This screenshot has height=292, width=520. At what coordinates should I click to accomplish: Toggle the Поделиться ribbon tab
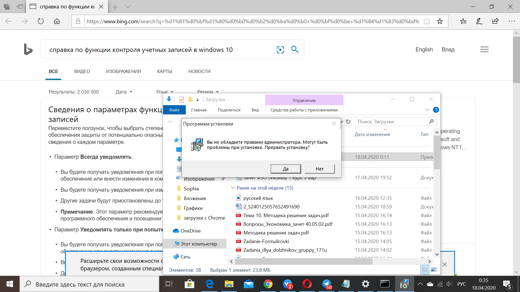click(x=229, y=110)
